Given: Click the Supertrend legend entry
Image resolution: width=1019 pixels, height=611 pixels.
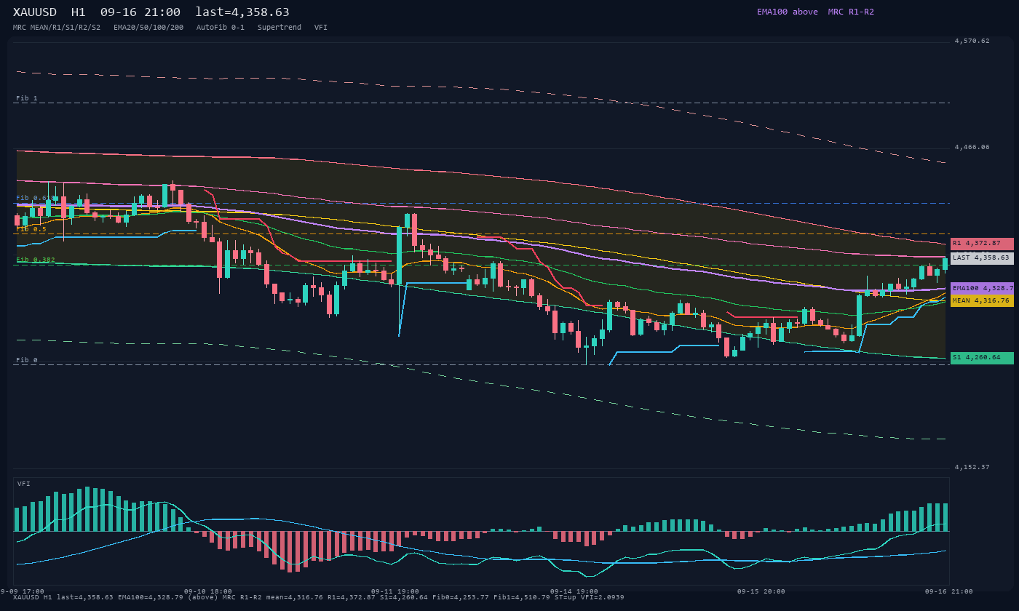Looking at the screenshot, I should [279, 28].
